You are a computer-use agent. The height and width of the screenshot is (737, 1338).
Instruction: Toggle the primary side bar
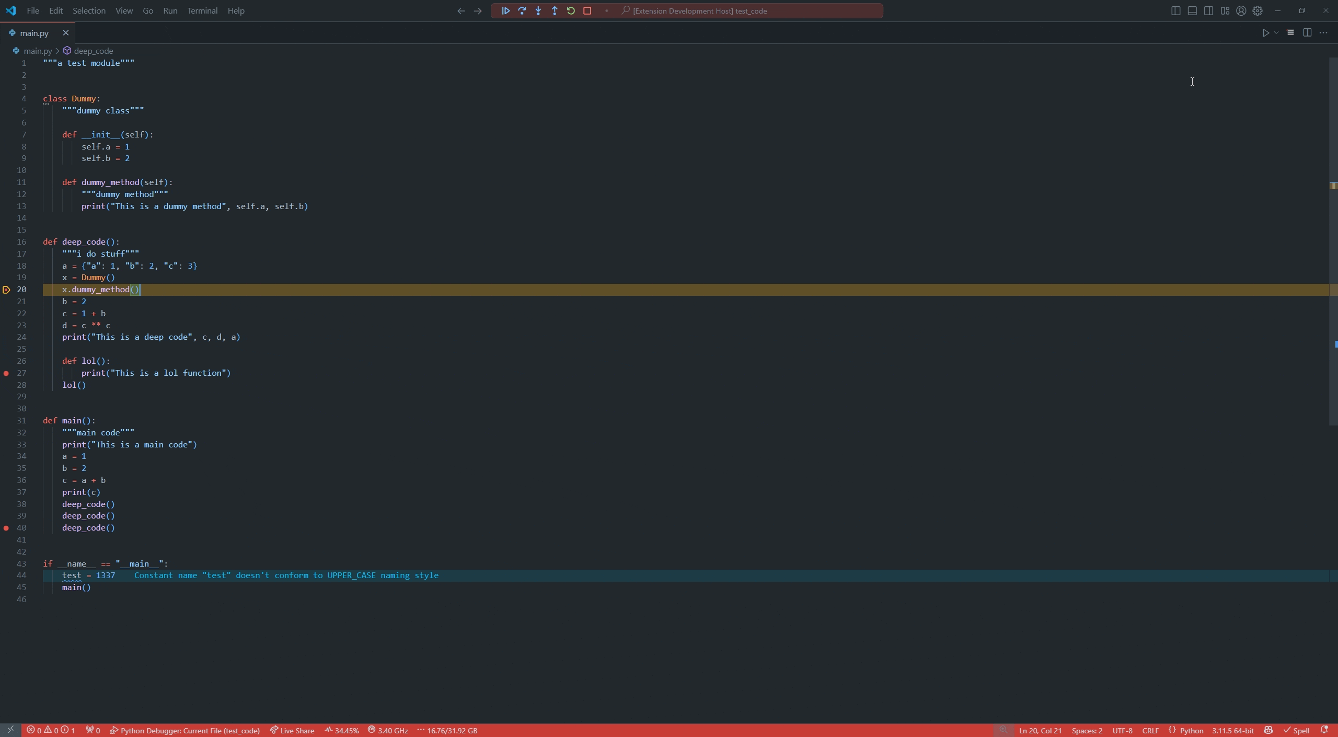point(1175,10)
